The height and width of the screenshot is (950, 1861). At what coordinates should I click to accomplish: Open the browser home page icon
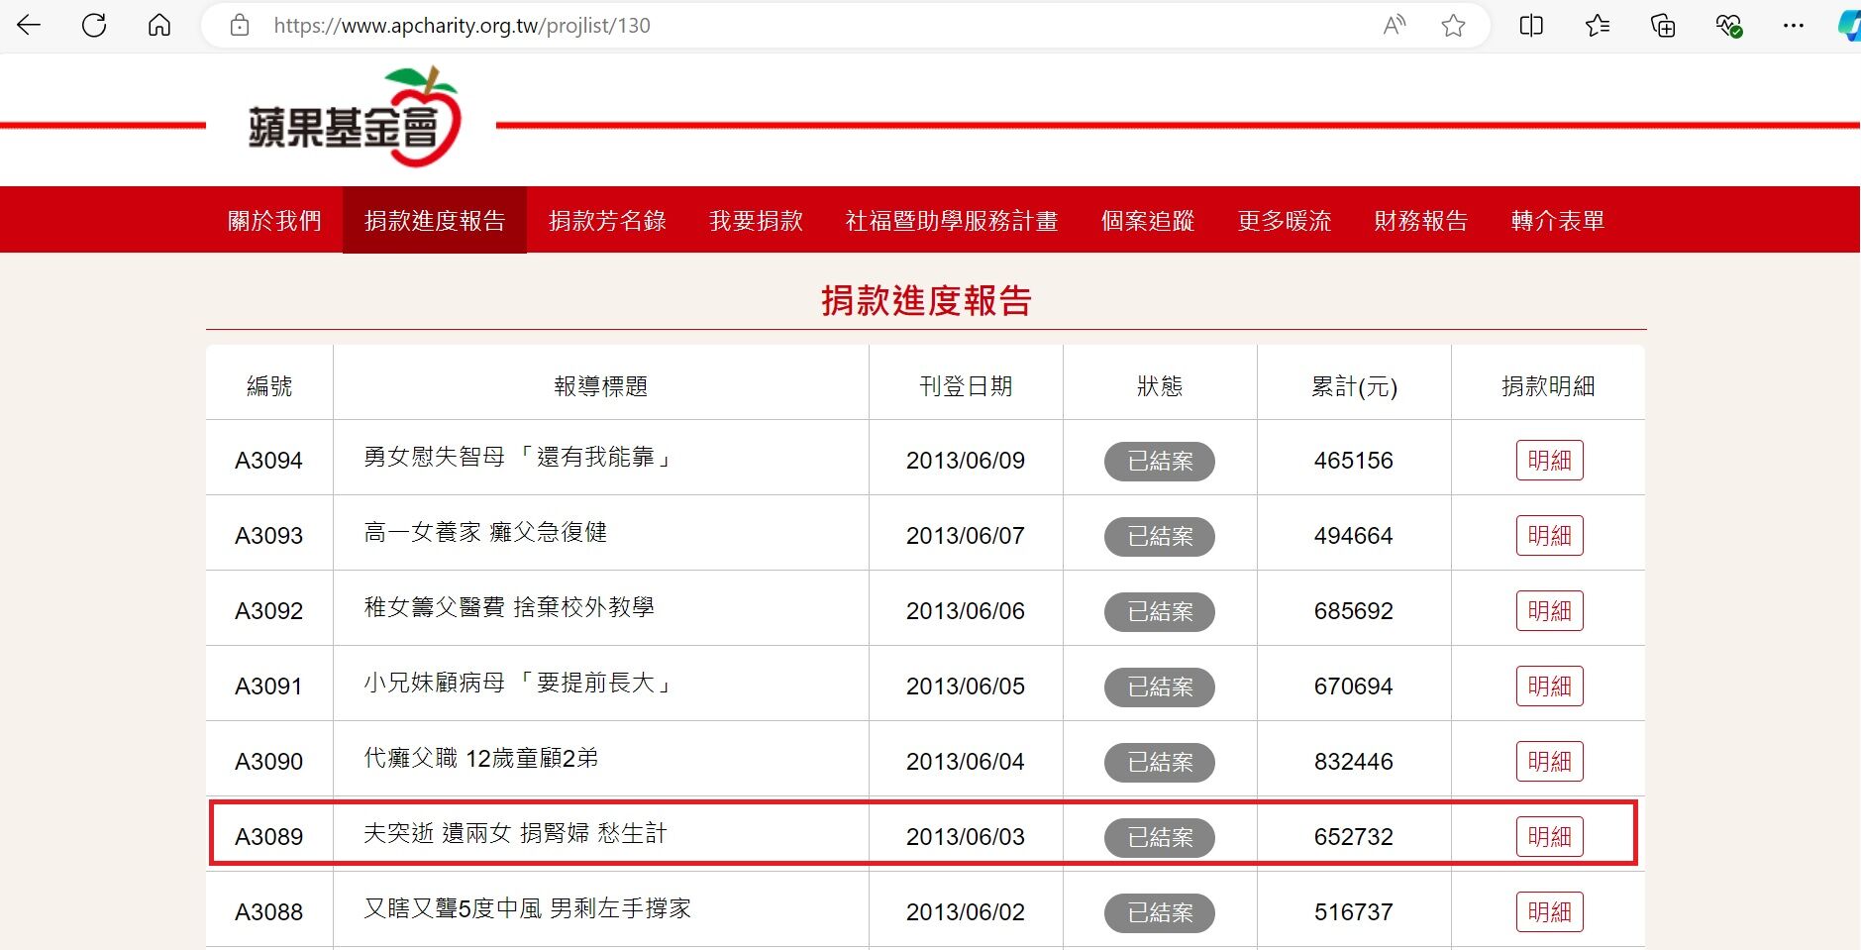[x=159, y=26]
